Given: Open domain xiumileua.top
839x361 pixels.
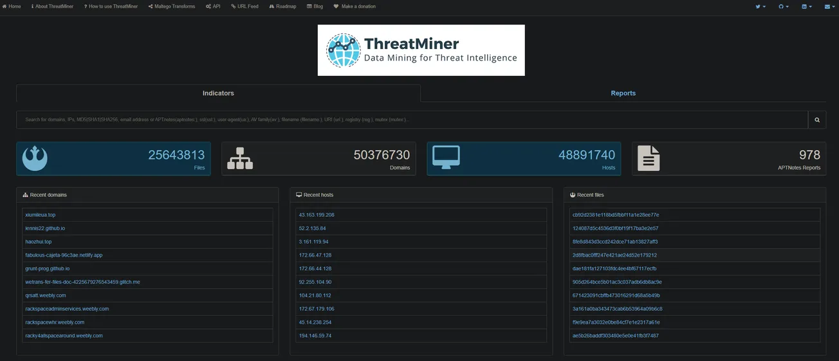Looking at the screenshot, I should point(41,215).
